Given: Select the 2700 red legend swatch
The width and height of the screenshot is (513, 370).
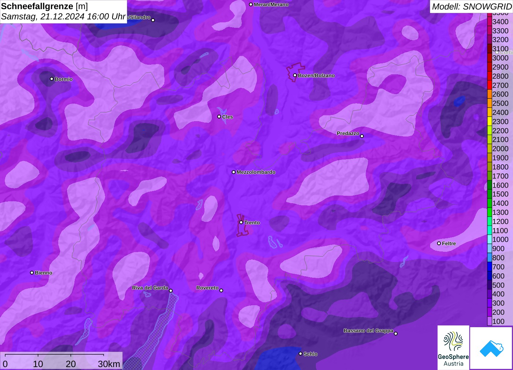Looking at the screenshot, I should pos(490,85).
